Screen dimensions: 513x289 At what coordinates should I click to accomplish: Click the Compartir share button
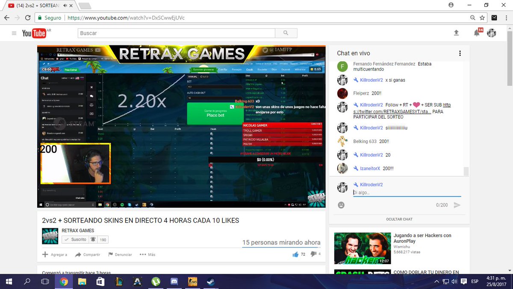point(88,254)
